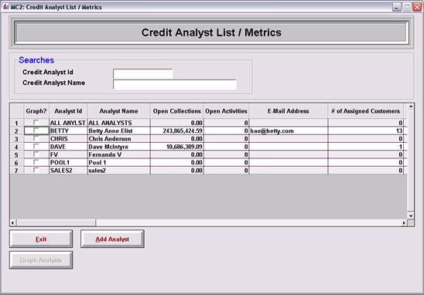Click the Analyst Name column header
The image size is (424, 295).
pyautogui.click(x=118, y=111)
